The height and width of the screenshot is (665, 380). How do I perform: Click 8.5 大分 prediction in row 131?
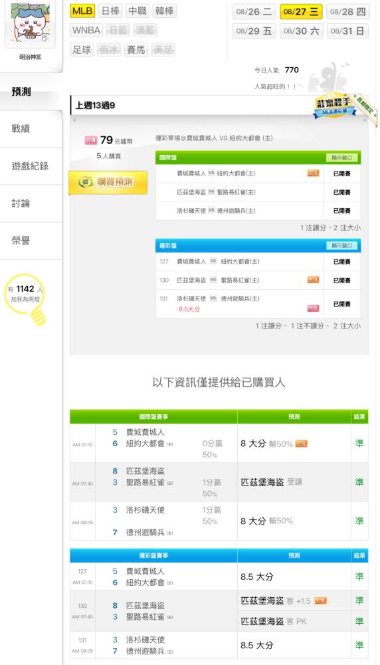[x=257, y=645]
